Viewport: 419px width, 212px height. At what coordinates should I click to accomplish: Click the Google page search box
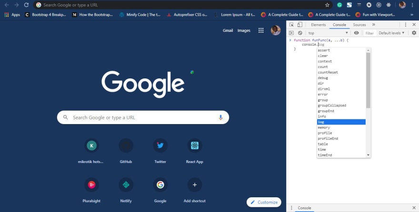click(x=143, y=117)
